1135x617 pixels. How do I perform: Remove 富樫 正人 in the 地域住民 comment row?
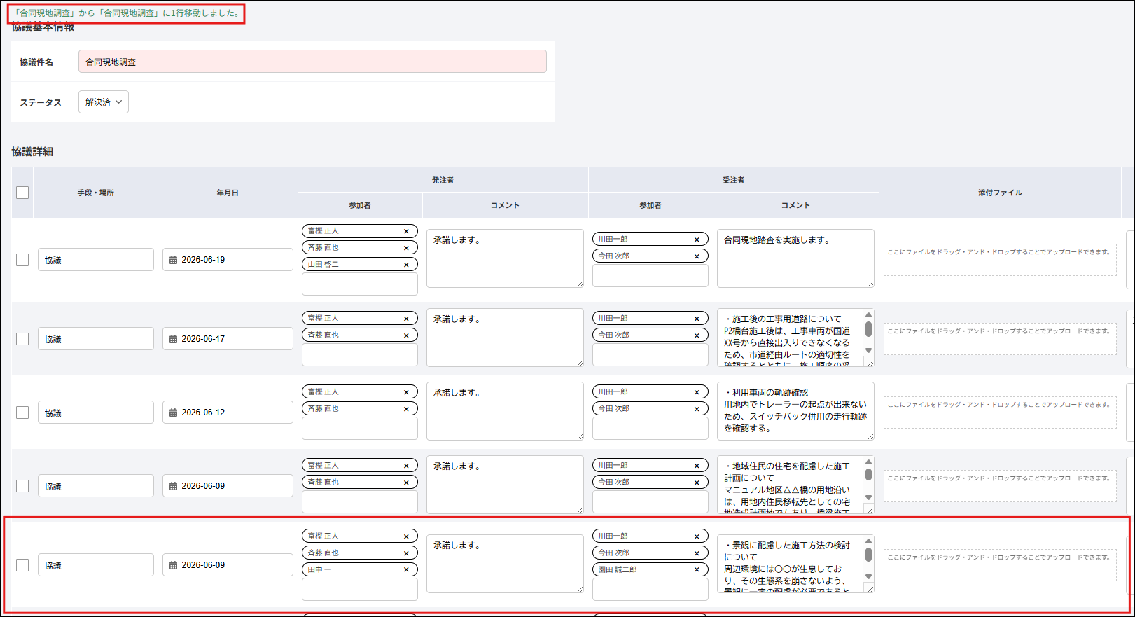click(x=406, y=466)
